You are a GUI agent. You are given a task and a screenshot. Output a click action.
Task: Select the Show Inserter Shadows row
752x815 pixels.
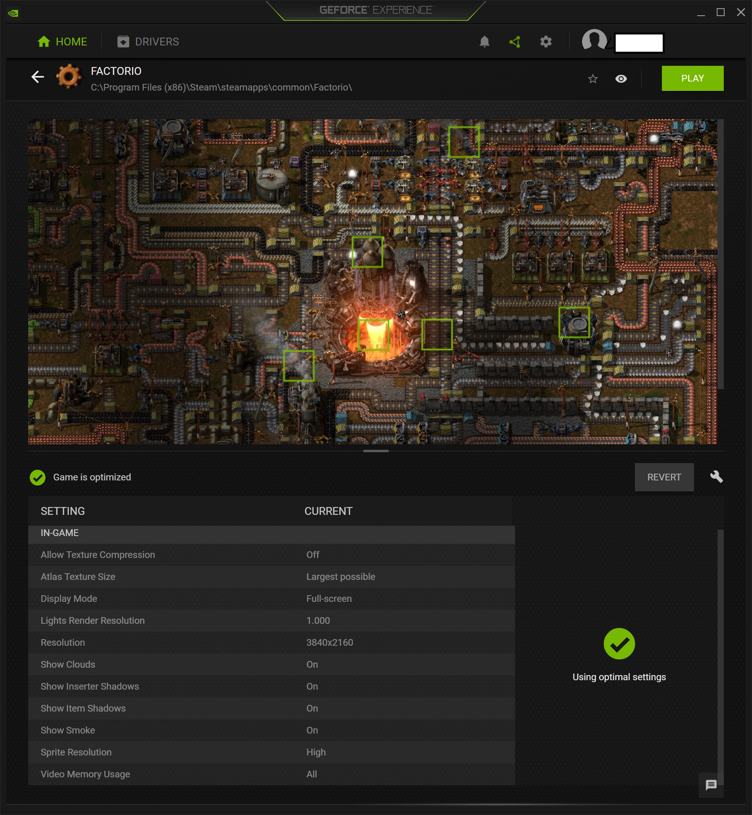(x=271, y=687)
